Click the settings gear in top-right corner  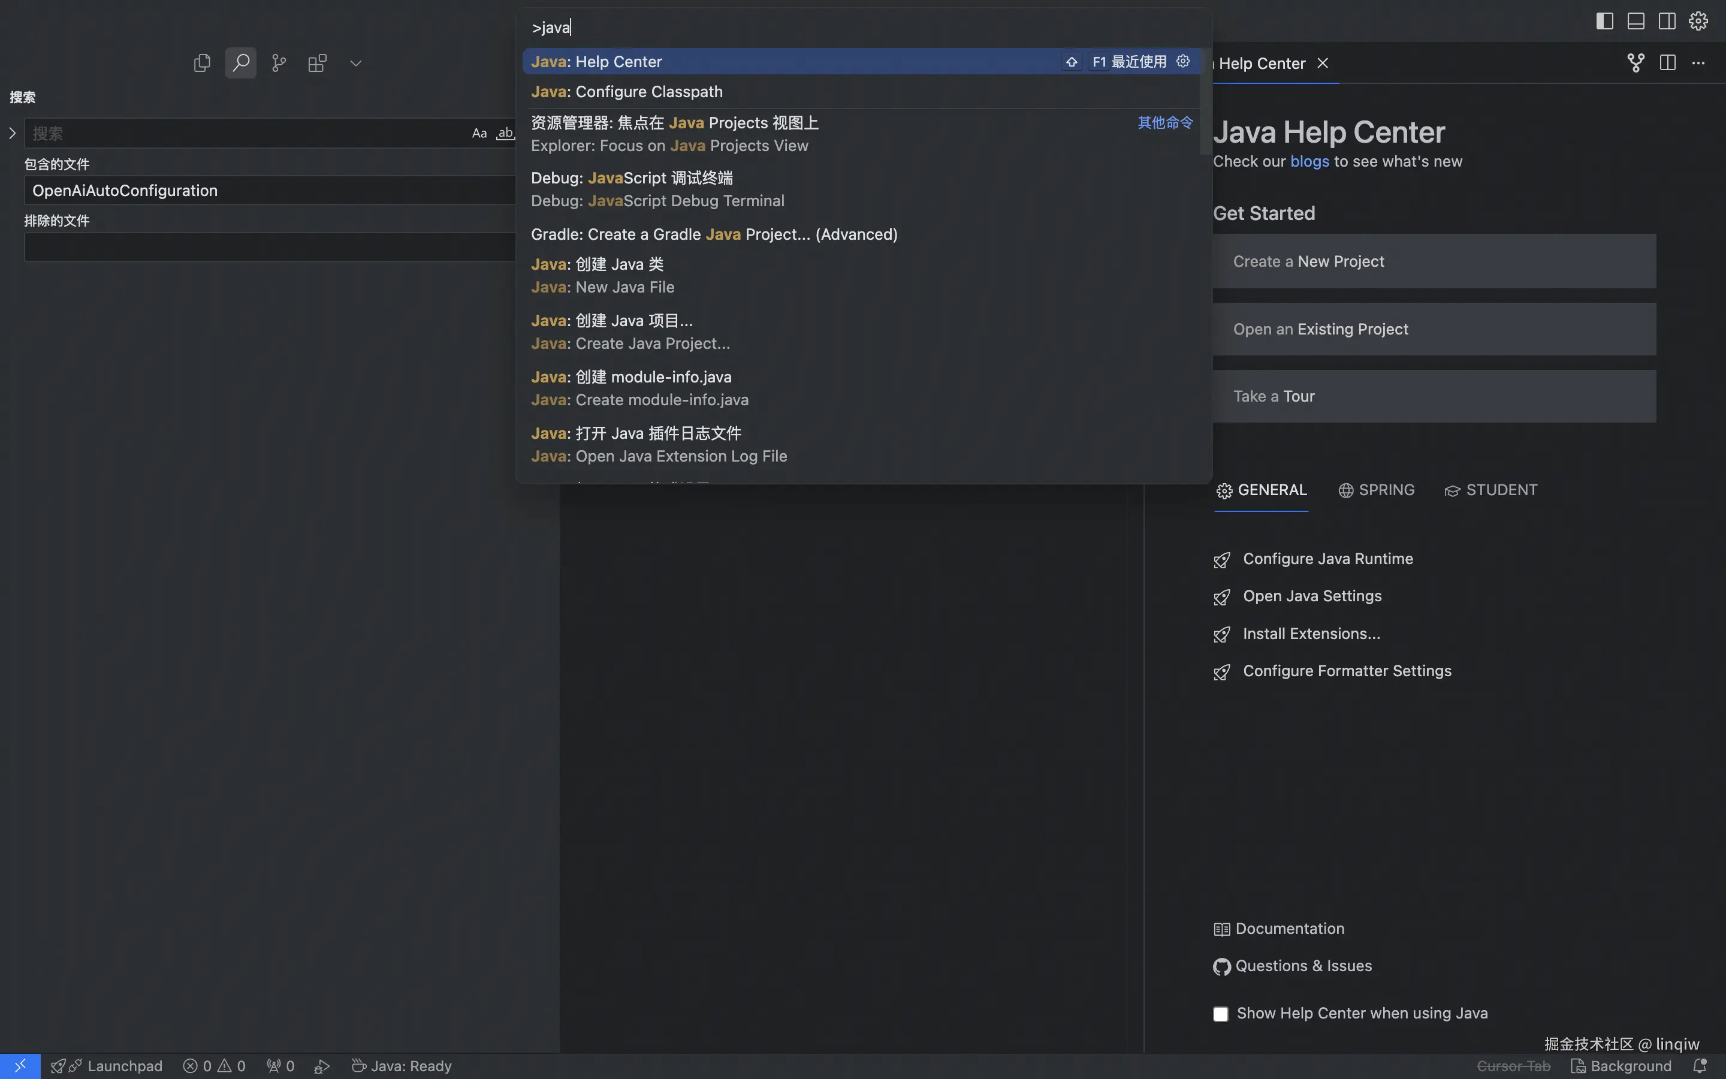point(1698,21)
